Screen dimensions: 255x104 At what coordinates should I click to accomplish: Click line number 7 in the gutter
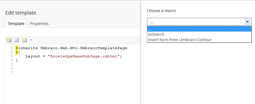tap(12, 73)
